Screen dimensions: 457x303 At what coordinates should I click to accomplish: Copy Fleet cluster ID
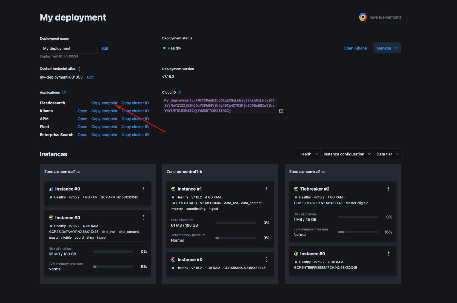pos(135,127)
